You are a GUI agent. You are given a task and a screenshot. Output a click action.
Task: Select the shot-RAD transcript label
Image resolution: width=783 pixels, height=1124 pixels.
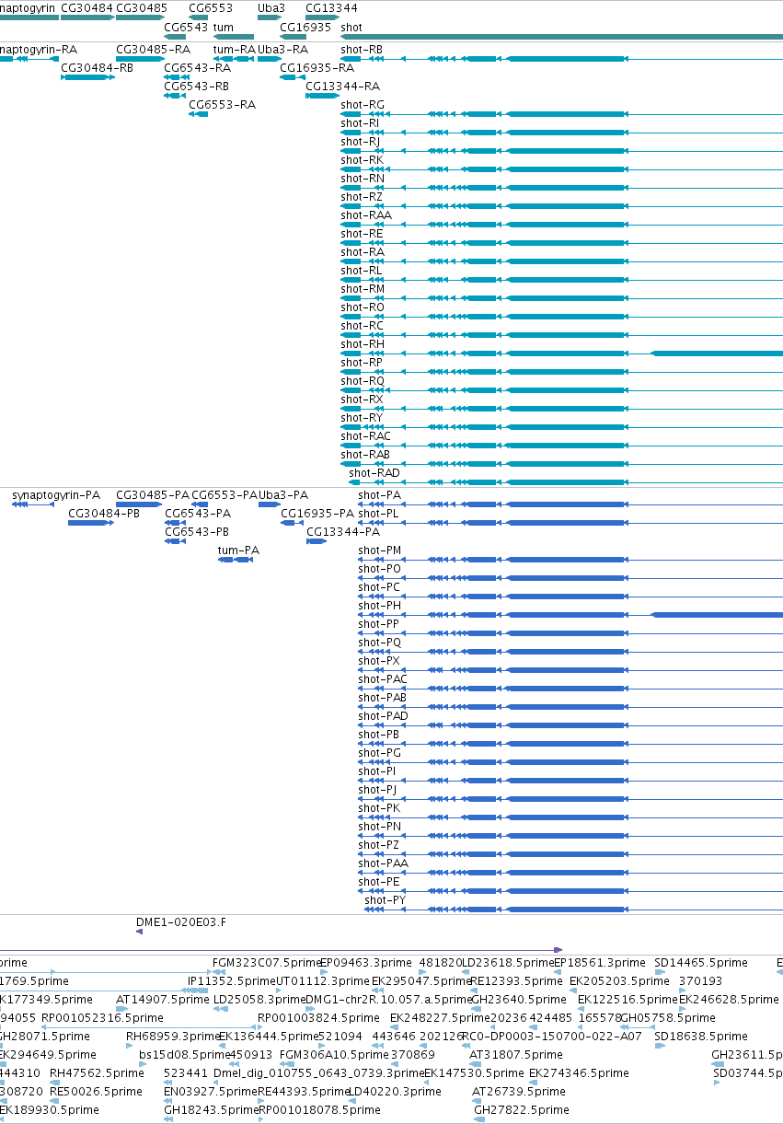coord(374,472)
